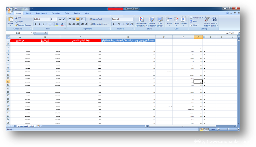Select the Format Painter tool
Image resolution: width=256 pixels, height=147 pixels.
tap(23, 25)
